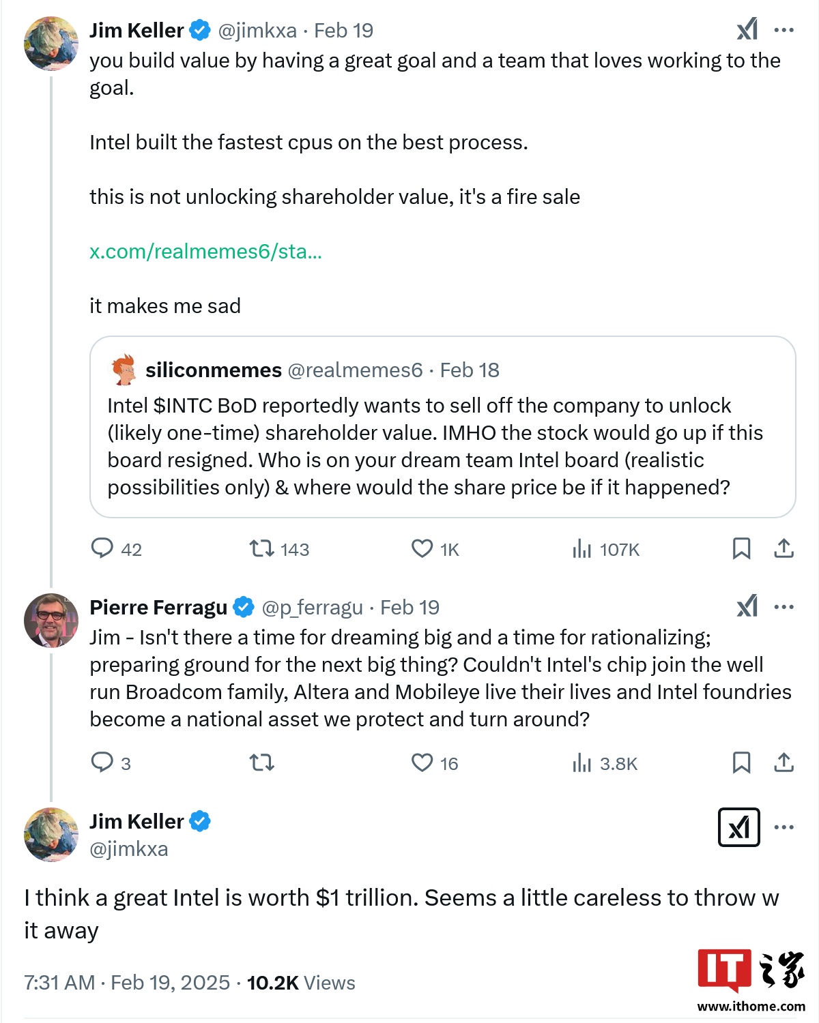Share Jim Keller's first tweet
The height and width of the screenshot is (1023, 819).
tap(784, 548)
